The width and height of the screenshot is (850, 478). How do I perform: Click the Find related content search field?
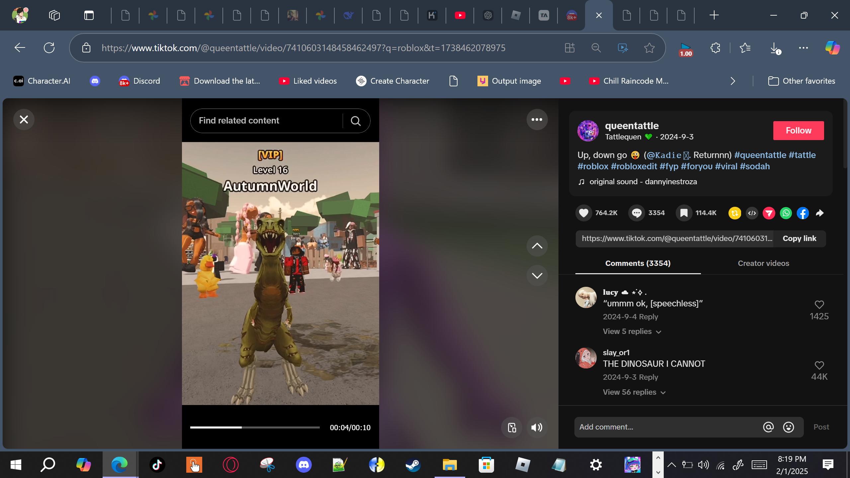click(x=266, y=120)
